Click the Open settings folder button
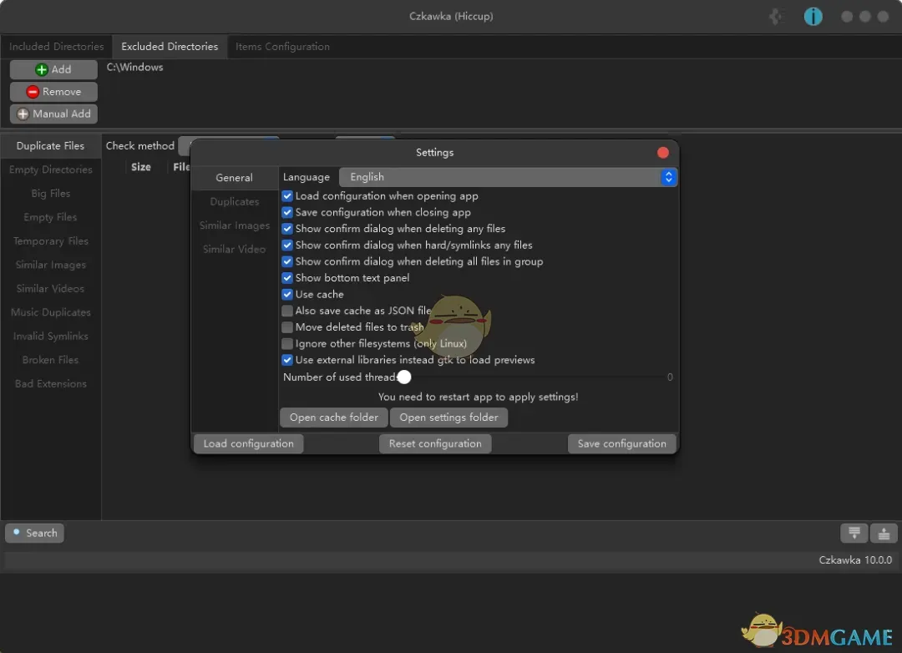This screenshot has height=653, width=902. tap(448, 417)
